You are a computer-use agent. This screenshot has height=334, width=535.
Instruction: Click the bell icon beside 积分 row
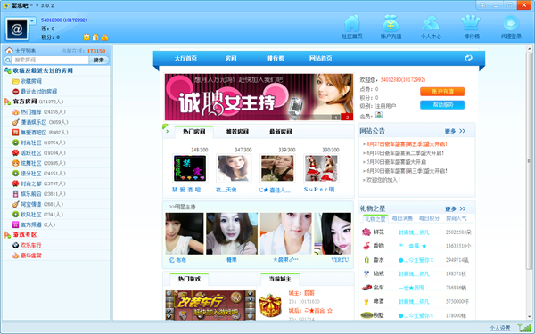point(104,37)
